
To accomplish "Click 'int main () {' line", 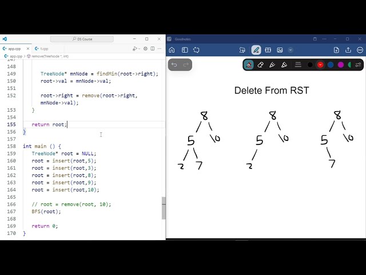I will point(42,146).
